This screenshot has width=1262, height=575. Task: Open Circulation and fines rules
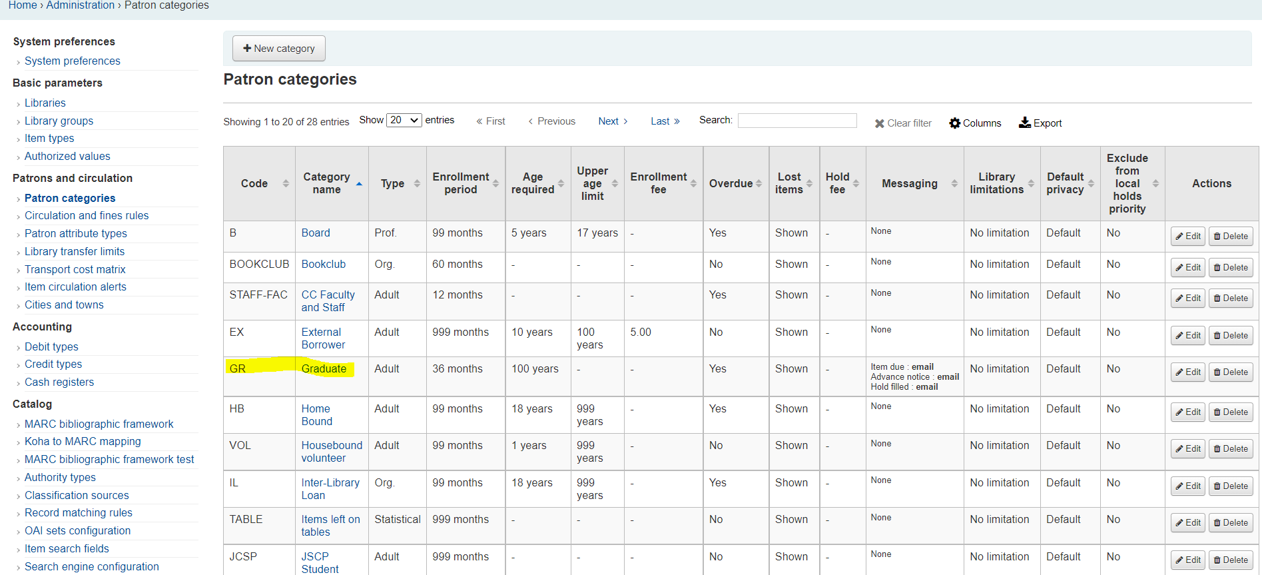point(87,216)
